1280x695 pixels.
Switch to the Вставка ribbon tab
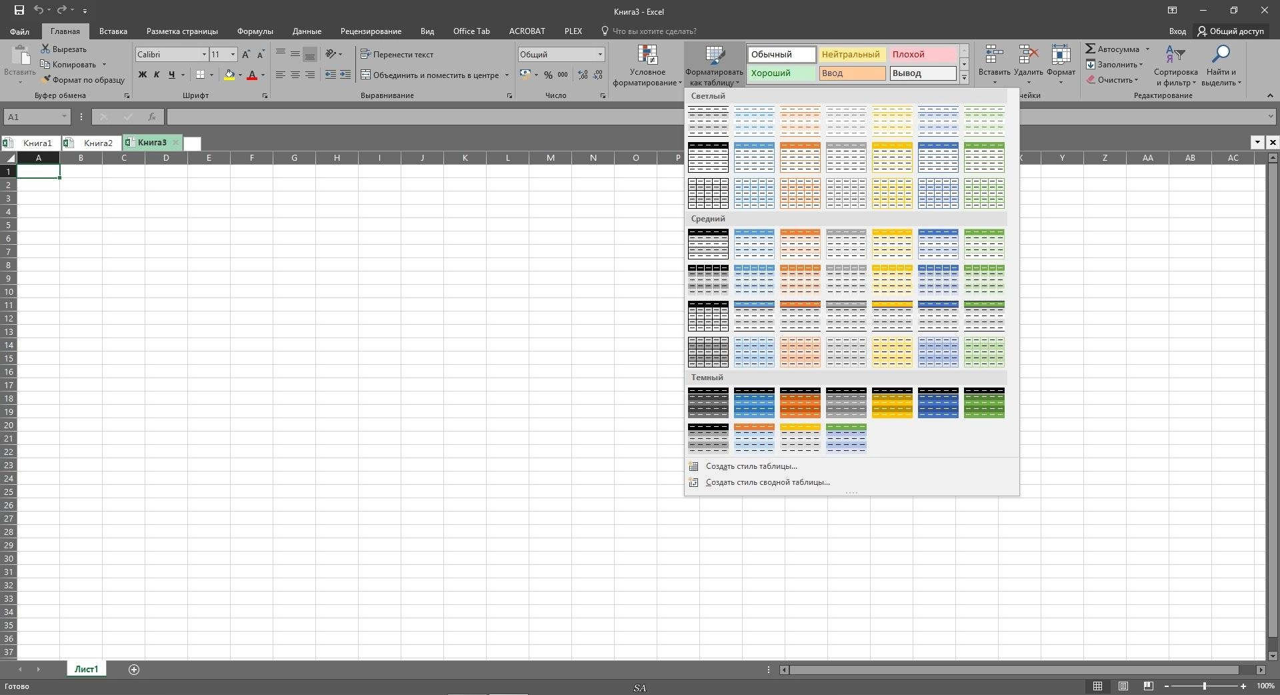[113, 31]
